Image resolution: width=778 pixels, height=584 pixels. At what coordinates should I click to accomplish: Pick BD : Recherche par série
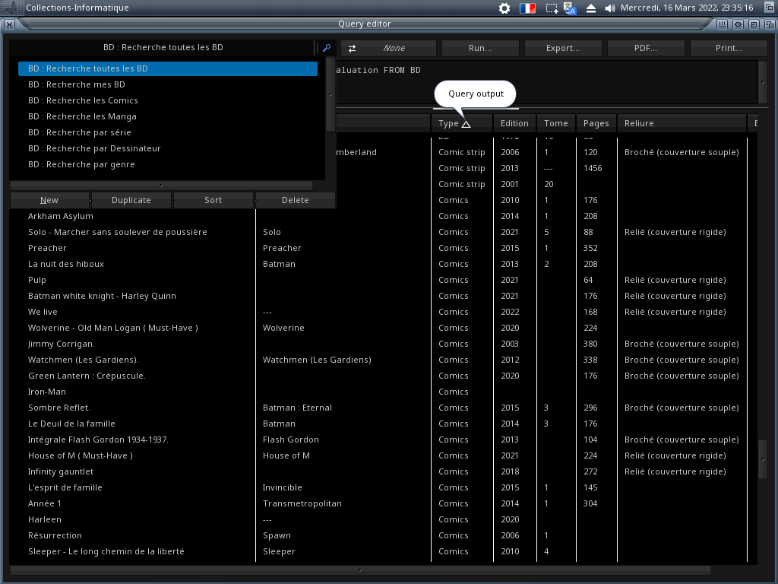[168, 132]
